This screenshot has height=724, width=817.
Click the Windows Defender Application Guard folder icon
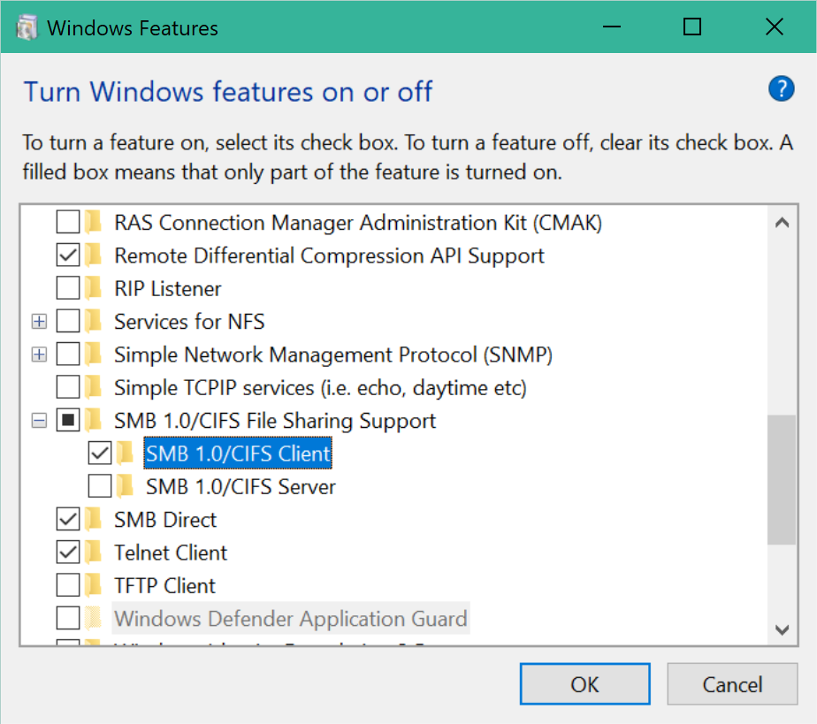pyautogui.click(x=93, y=618)
